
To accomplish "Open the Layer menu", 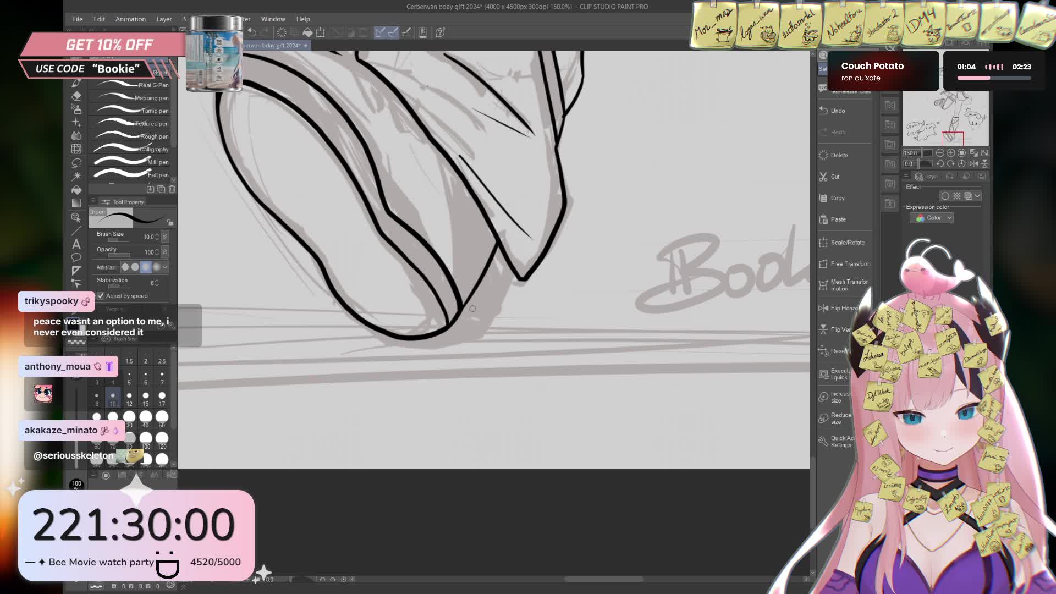I will (x=164, y=19).
